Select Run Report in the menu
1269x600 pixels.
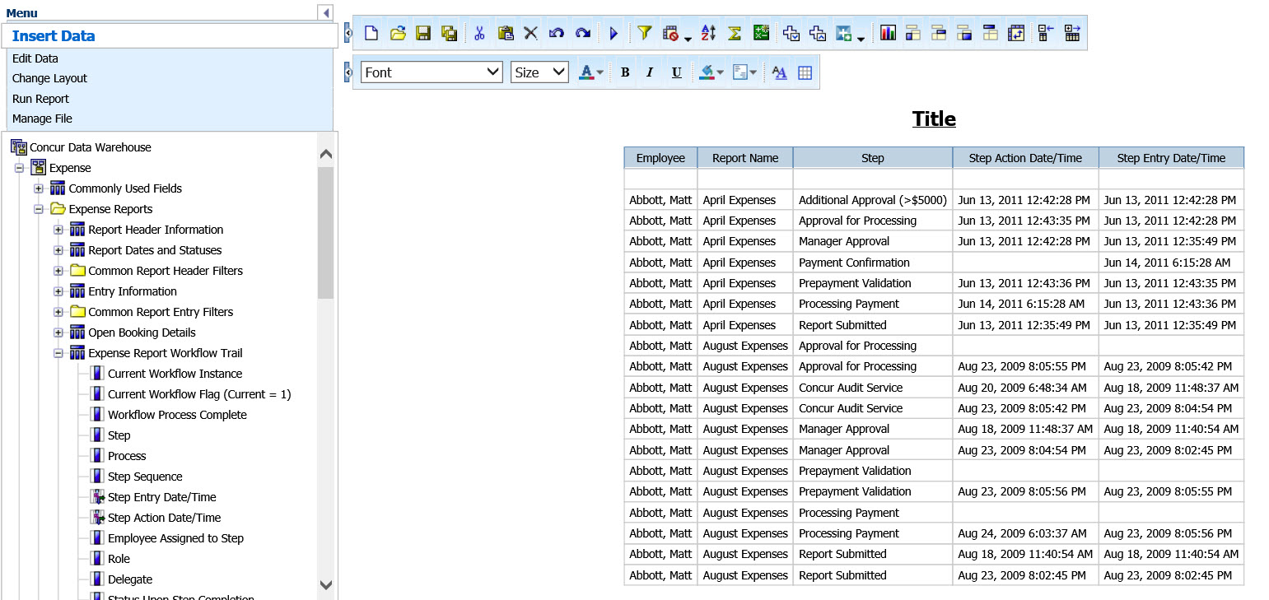[40, 99]
